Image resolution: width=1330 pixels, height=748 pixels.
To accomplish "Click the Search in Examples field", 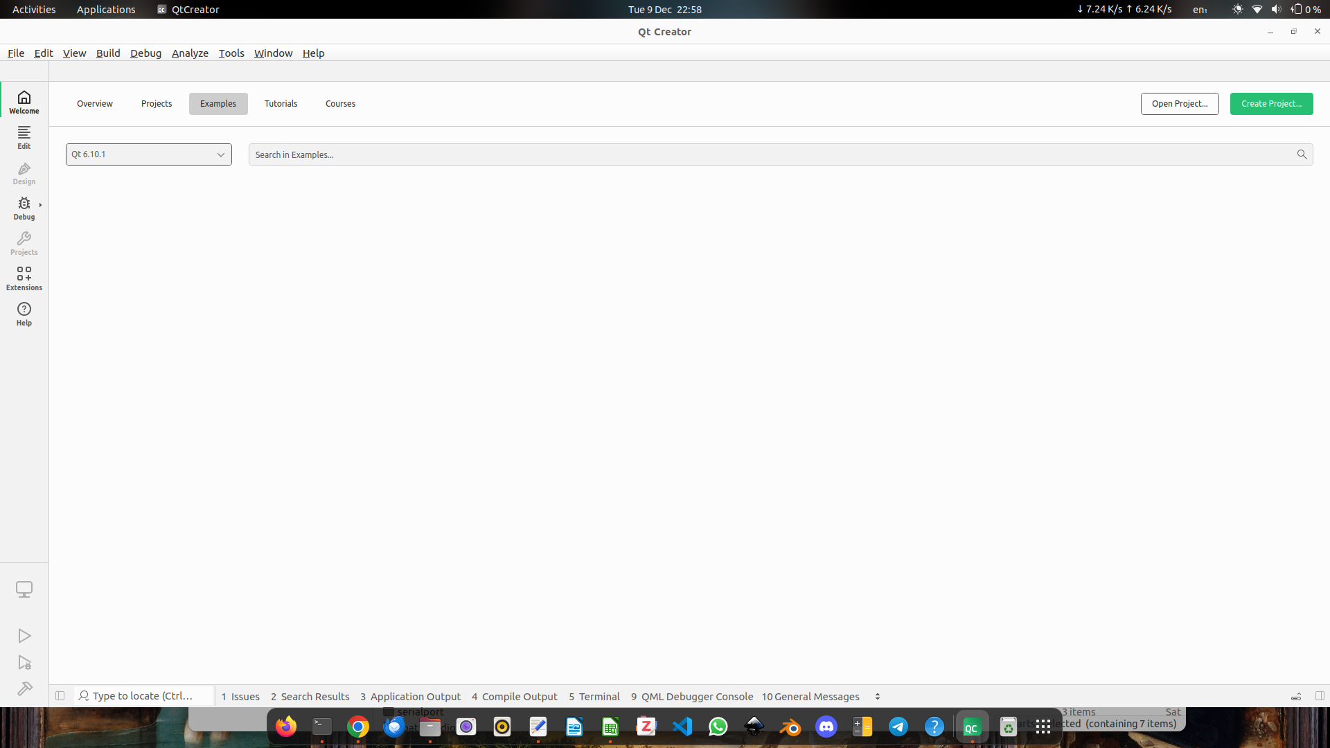I will click(x=781, y=154).
